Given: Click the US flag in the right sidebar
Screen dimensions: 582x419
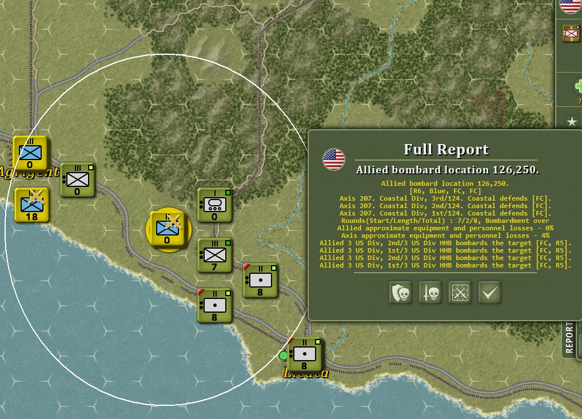Looking at the screenshot, I should coord(571,5).
